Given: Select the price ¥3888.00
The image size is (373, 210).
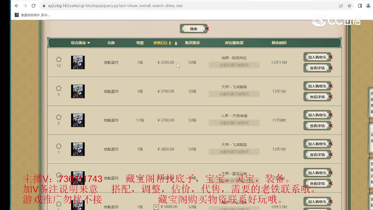Looking at the screenshot, I should pyautogui.click(x=169, y=207).
